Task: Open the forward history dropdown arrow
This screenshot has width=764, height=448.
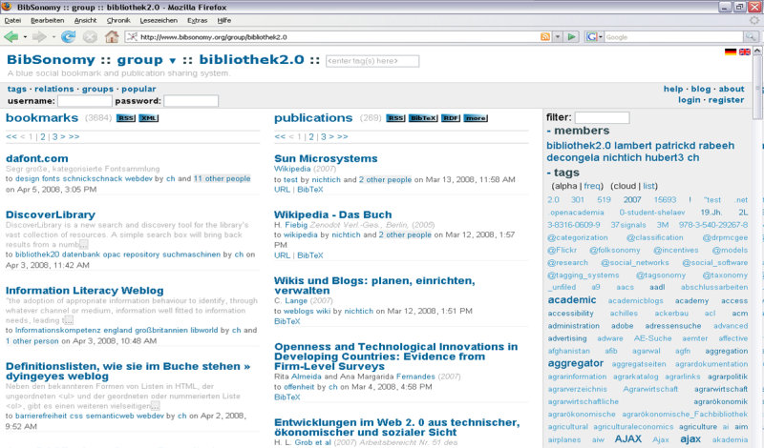Action: pyautogui.click(x=53, y=37)
